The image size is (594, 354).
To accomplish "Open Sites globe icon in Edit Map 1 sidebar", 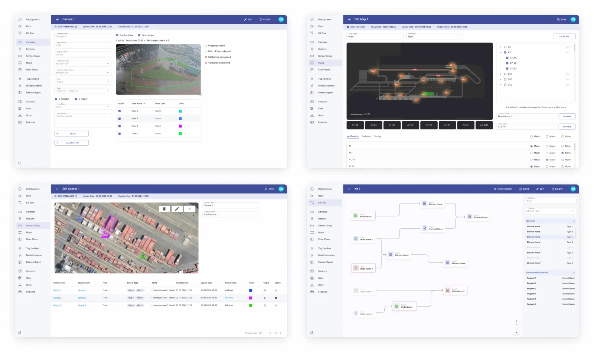I will tap(312, 109).
